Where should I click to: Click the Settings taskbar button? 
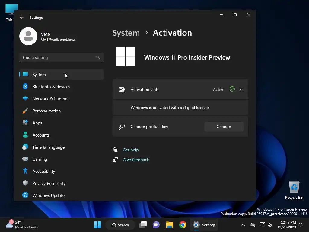click(204, 225)
